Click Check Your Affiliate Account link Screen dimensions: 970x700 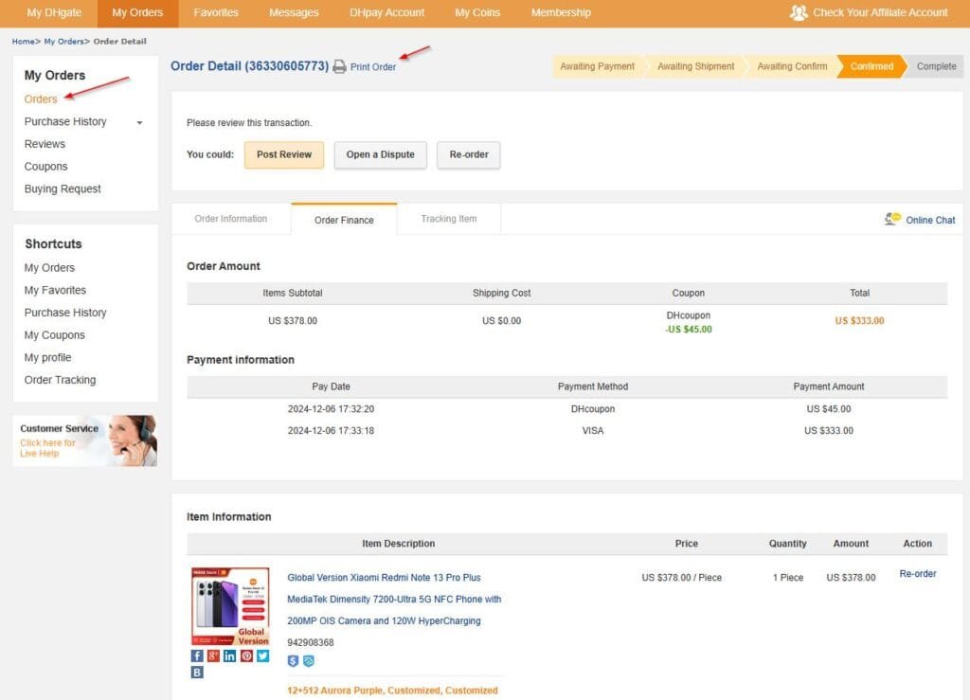pos(880,12)
